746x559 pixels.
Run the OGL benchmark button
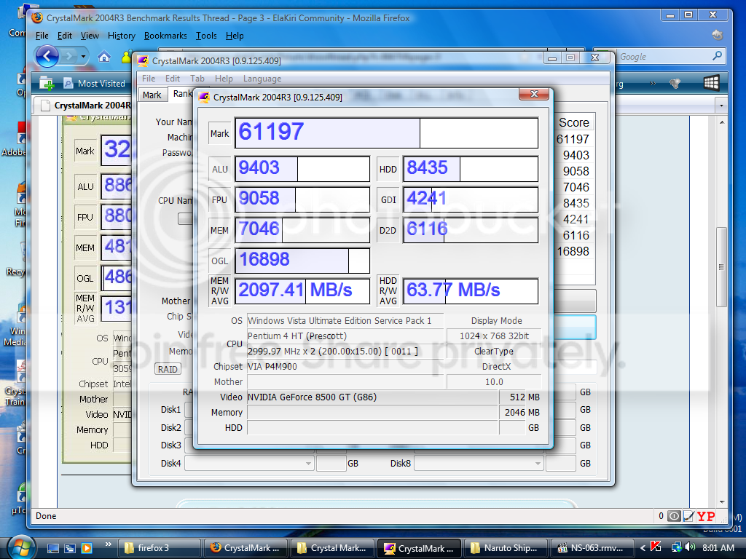(x=219, y=261)
